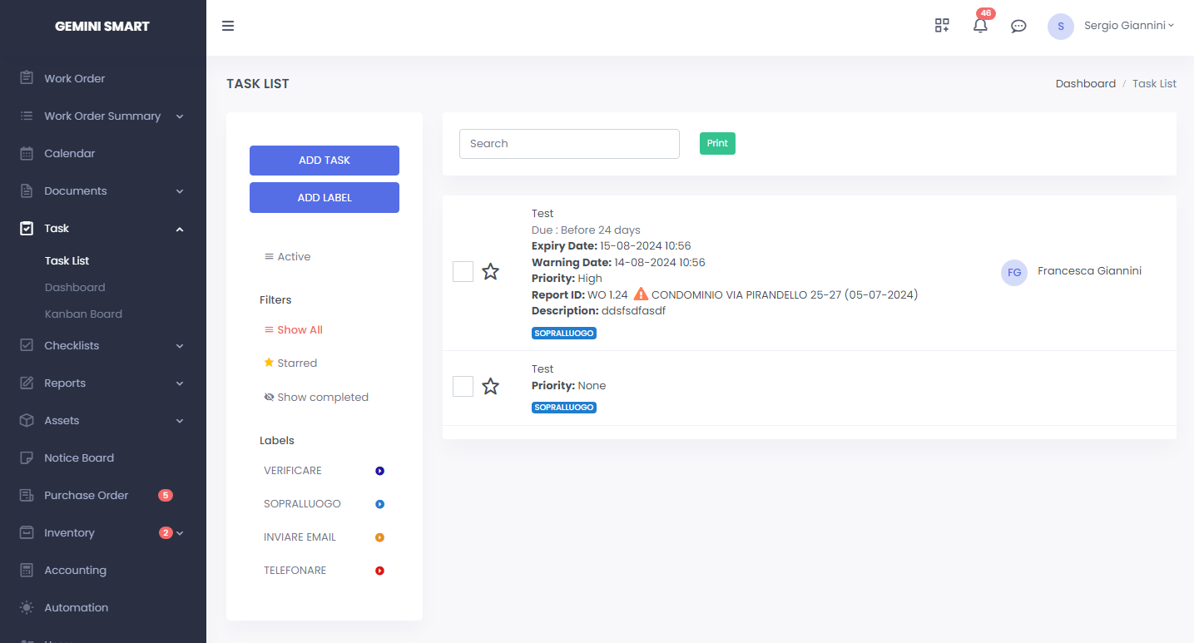The image size is (1194, 643).
Task: Click the orange INVIARE EMAIL color dot
Action: tap(379, 537)
